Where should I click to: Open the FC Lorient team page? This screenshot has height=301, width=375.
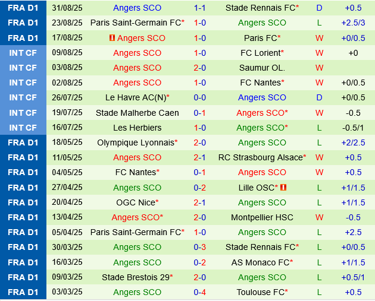(x=261, y=53)
